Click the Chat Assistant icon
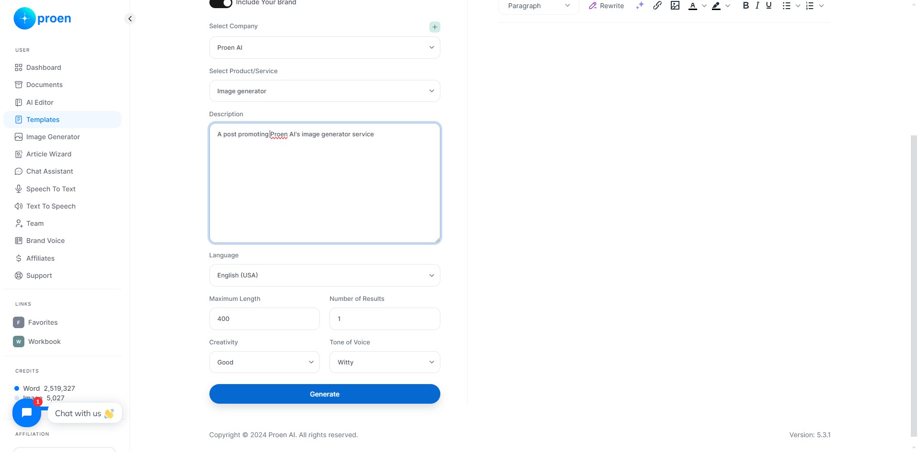Image resolution: width=918 pixels, height=452 pixels. point(19,171)
